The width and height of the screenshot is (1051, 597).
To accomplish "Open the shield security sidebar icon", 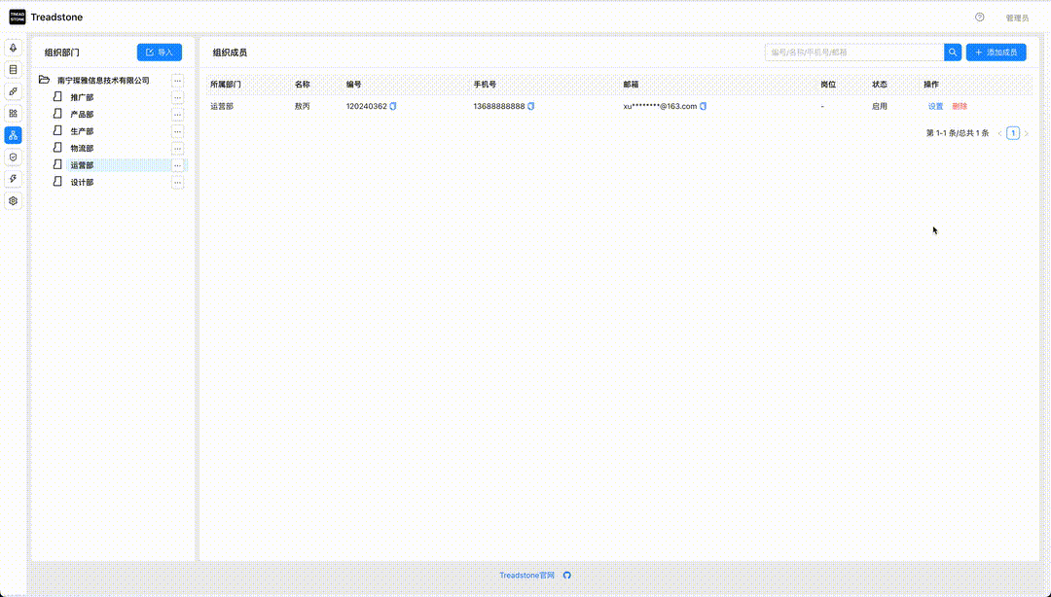I will coord(13,157).
